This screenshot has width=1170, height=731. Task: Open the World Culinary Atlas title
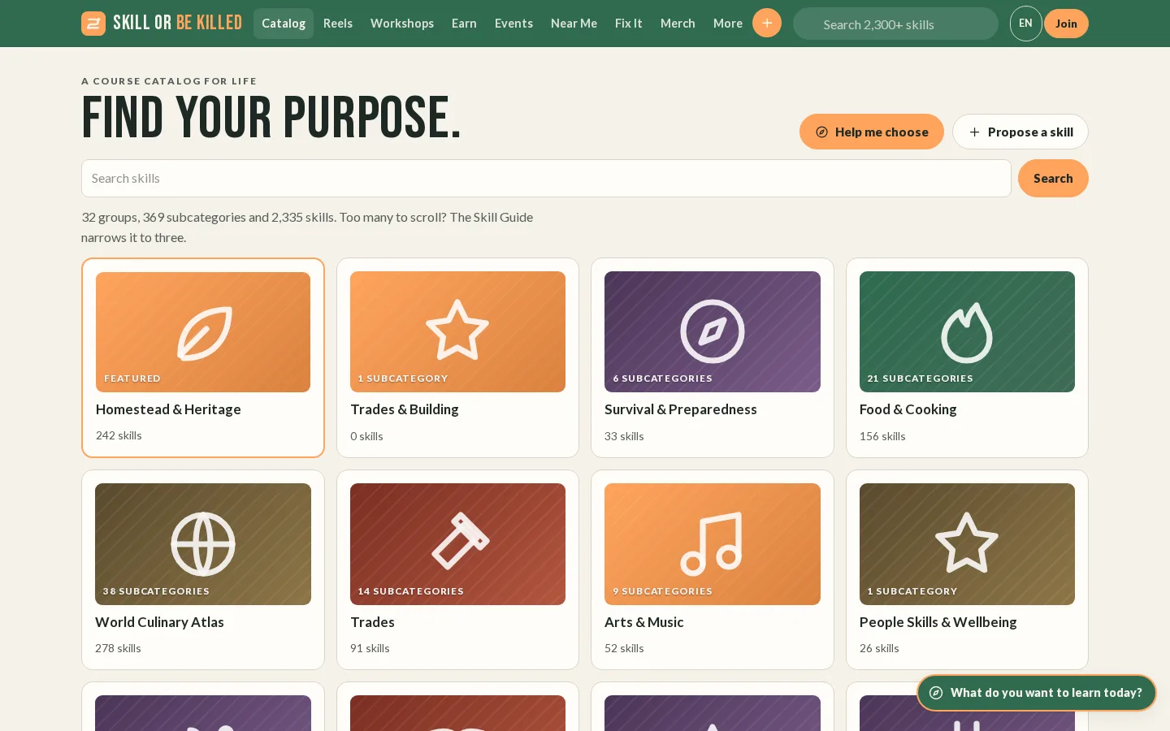tap(159, 622)
